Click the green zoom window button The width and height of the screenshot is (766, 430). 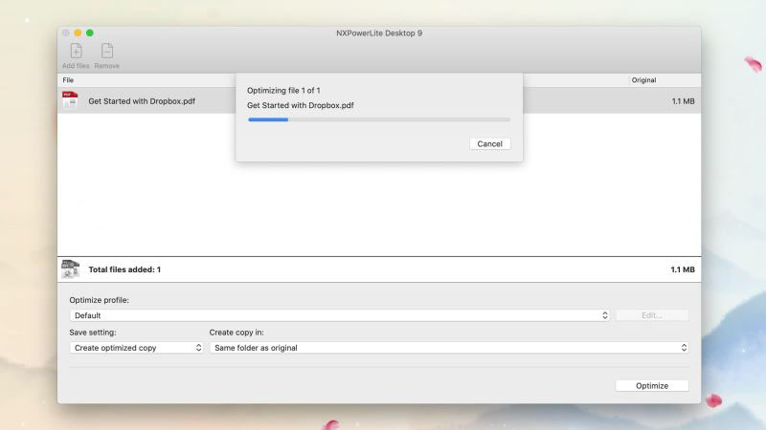(x=89, y=32)
